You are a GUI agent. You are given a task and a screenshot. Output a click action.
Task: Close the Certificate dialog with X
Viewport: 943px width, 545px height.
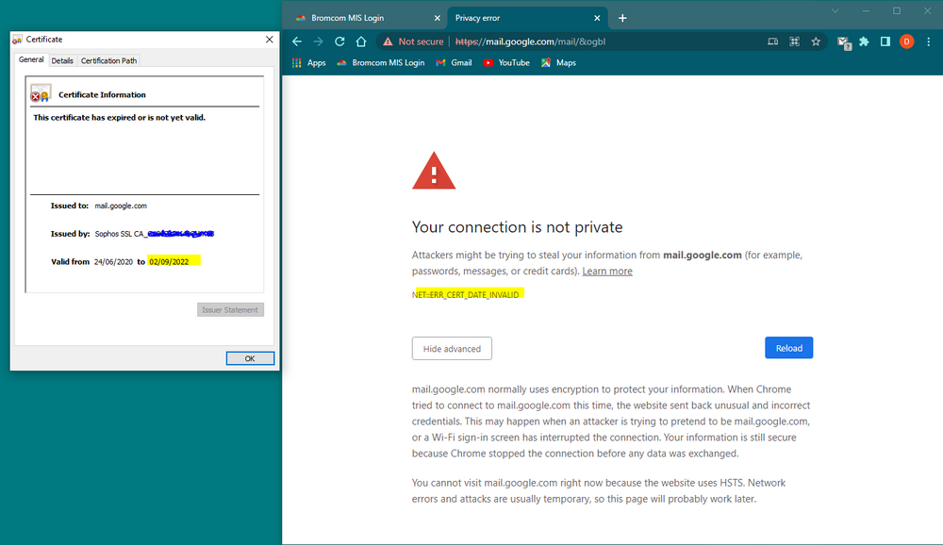270,39
